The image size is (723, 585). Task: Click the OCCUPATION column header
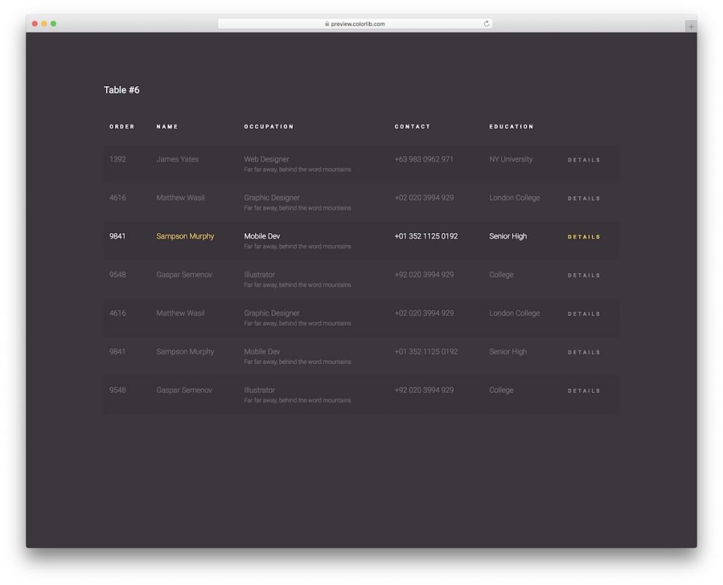point(269,126)
